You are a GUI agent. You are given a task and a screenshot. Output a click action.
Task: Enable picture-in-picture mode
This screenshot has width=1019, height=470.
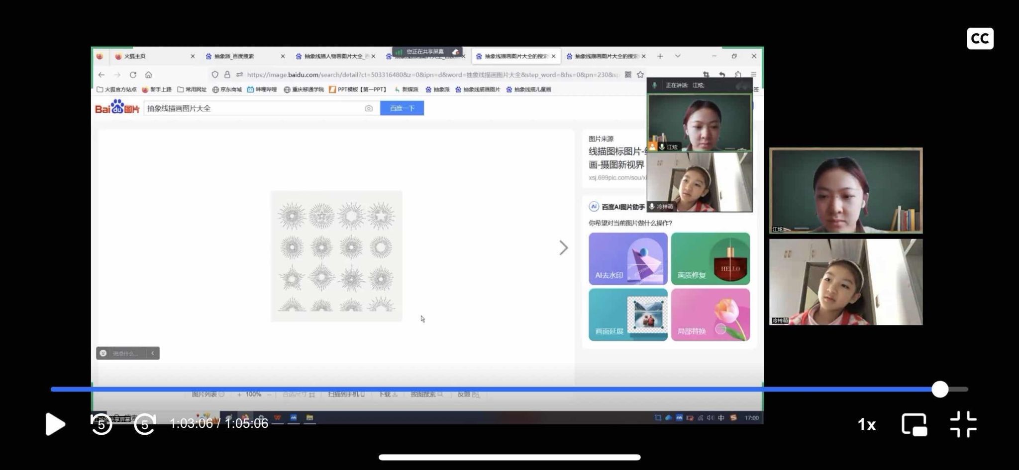tap(914, 424)
